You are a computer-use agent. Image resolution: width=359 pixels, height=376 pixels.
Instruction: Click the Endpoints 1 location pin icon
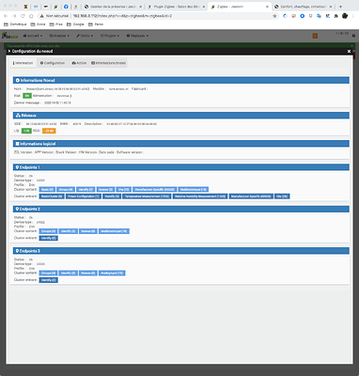[x=17, y=167]
